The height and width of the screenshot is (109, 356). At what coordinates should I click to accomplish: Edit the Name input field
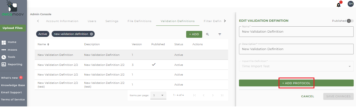click(x=296, y=31)
